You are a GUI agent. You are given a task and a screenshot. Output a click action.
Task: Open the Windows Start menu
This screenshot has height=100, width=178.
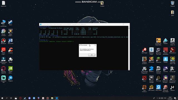pyautogui.click(x=2, y=98)
